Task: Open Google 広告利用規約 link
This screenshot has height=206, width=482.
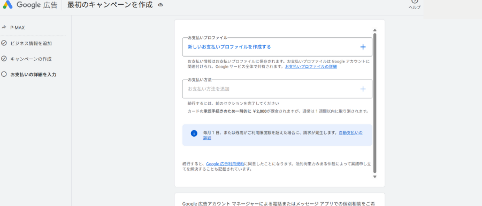Action: coord(225,164)
